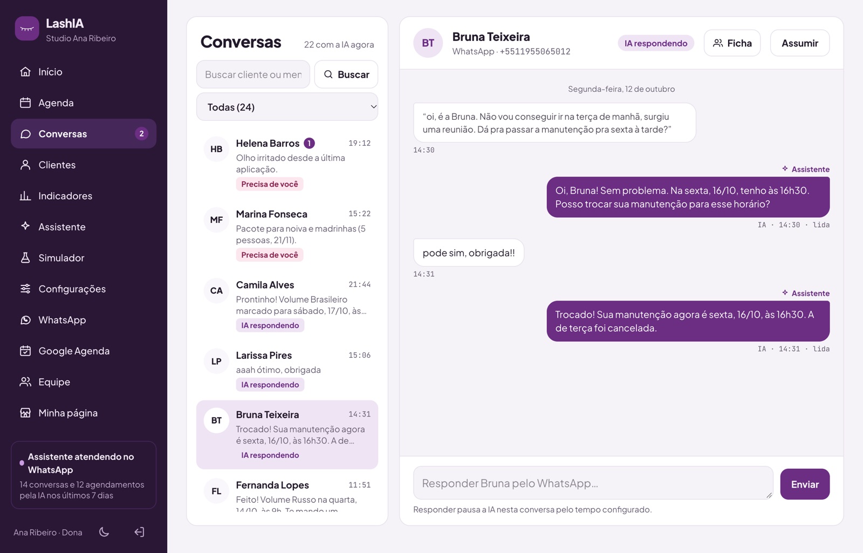Open the Ficha client record button
The image size is (863, 553).
[x=732, y=43]
